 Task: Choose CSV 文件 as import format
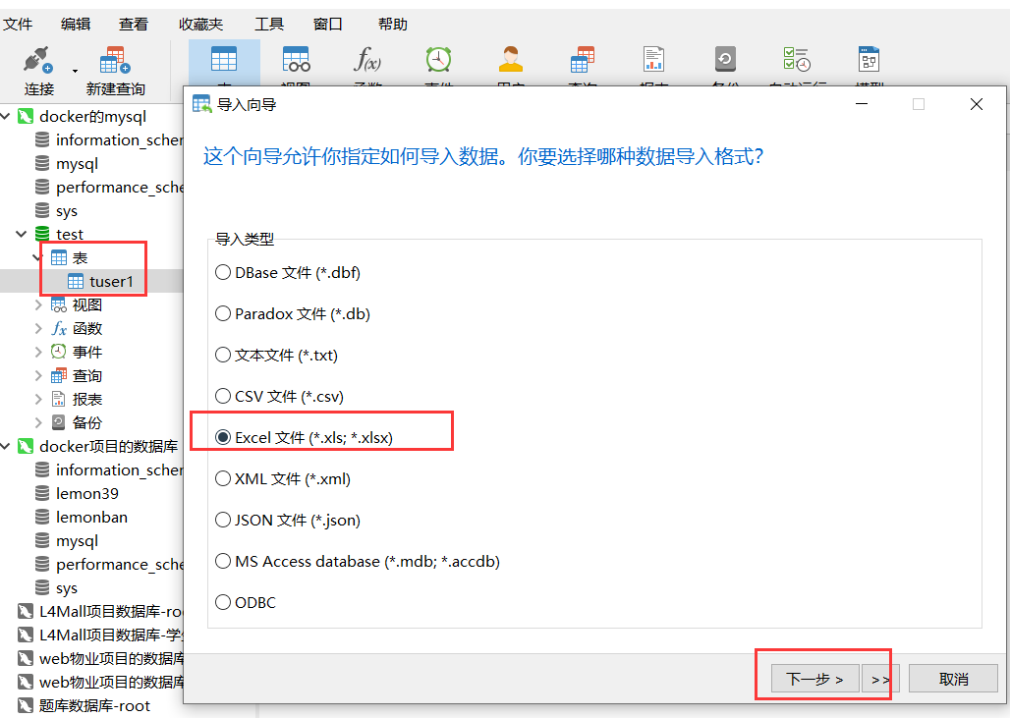coord(223,396)
